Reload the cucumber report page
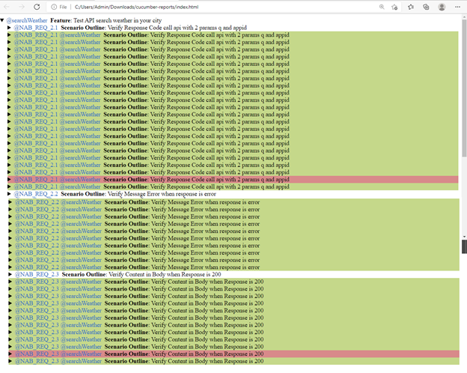This screenshot has width=467, height=373. coord(37,7)
